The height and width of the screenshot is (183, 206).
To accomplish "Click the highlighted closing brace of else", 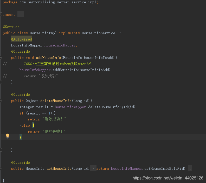I will click(21, 138).
